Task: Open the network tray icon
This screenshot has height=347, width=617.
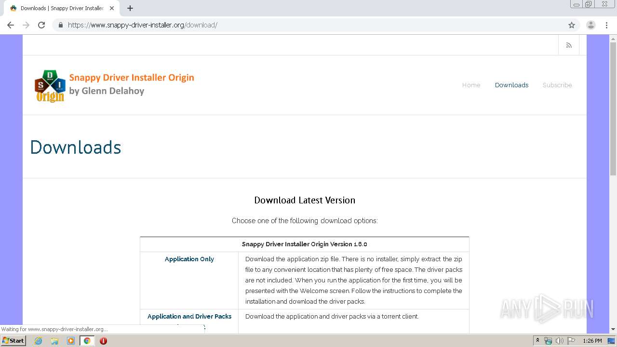Action: click(x=548, y=341)
